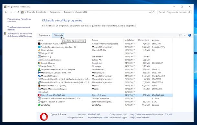
Task: Open the view options dropdown arrow
Action: [x=184, y=35]
